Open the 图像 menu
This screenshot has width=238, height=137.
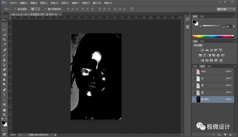pyautogui.click(x=33, y=3)
